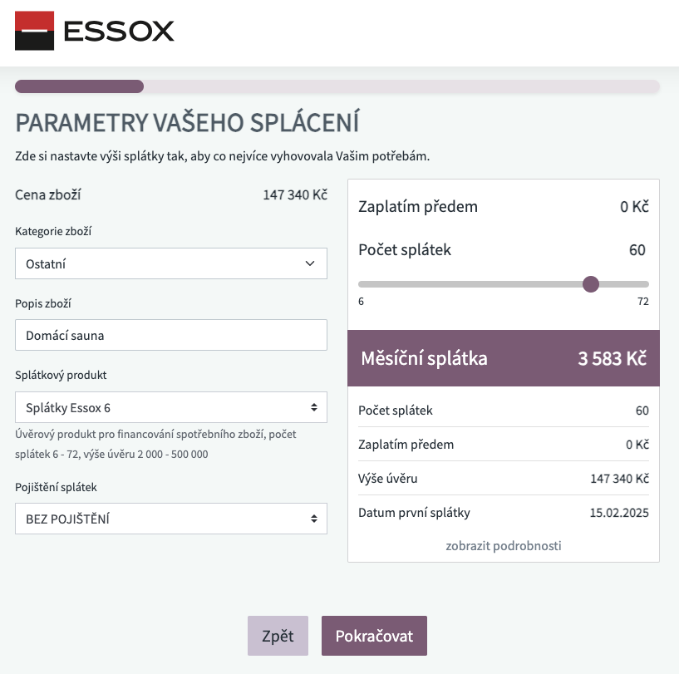Click the ESSOX brand name text
679x674 pixels.
tap(119, 32)
